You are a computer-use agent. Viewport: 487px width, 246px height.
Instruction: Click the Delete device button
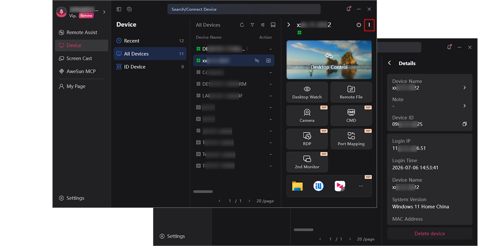point(430,233)
